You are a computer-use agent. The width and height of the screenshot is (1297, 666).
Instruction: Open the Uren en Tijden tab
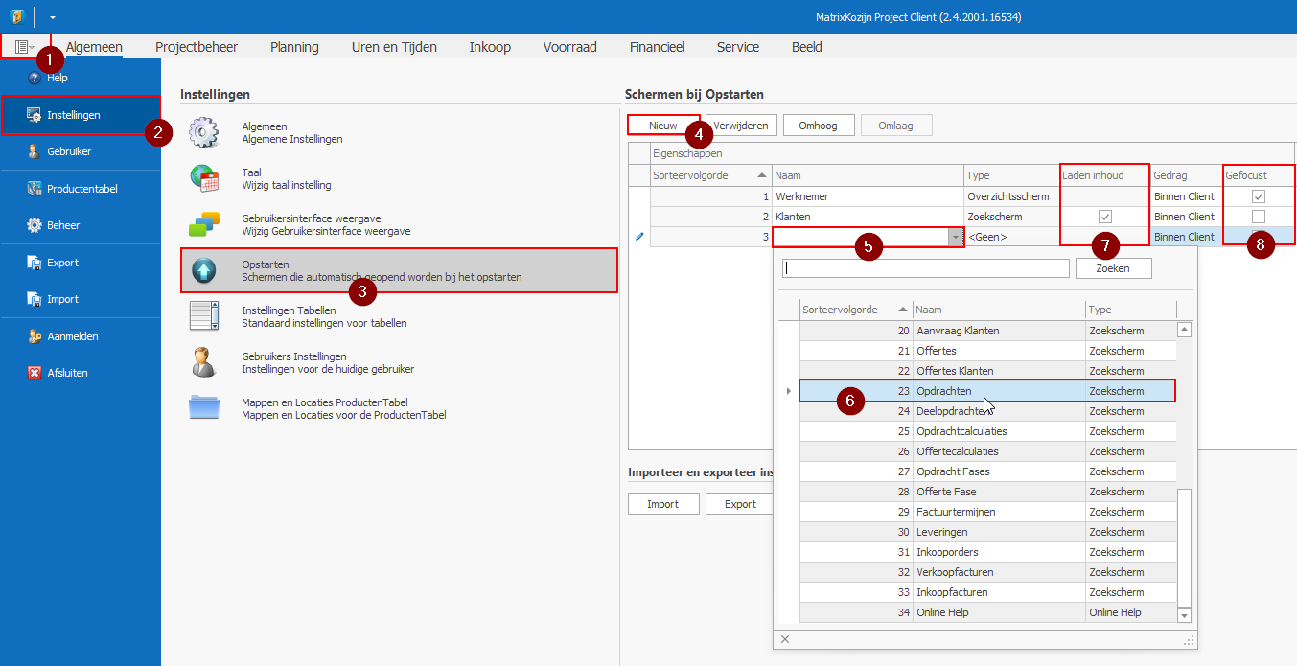pyautogui.click(x=394, y=47)
